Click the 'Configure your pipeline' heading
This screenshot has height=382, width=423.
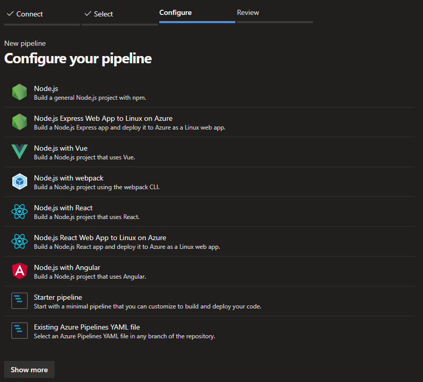point(78,59)
